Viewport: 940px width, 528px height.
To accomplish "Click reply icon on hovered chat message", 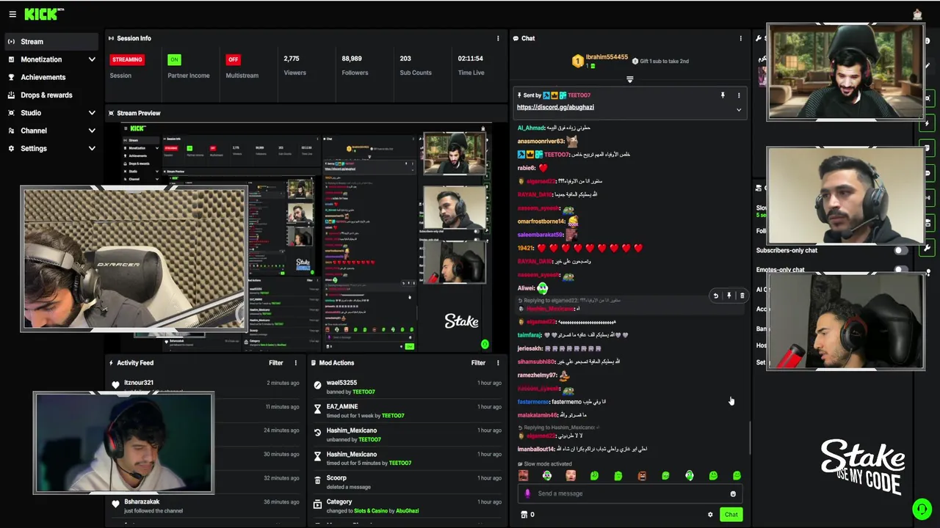I will [716, 296].
